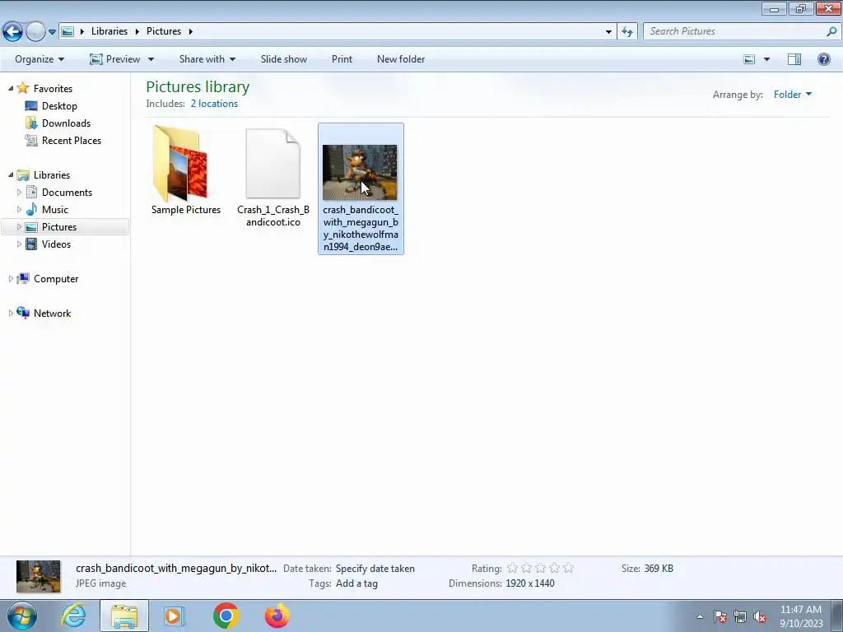
Task: Launch Internet Explorer from taskbar
Action: tap(73, 616)
